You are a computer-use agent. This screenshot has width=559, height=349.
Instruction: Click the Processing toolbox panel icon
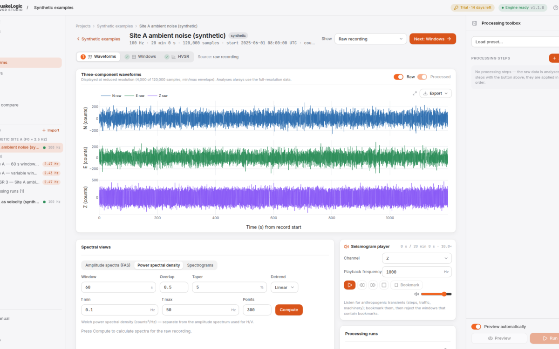(474, 23)
